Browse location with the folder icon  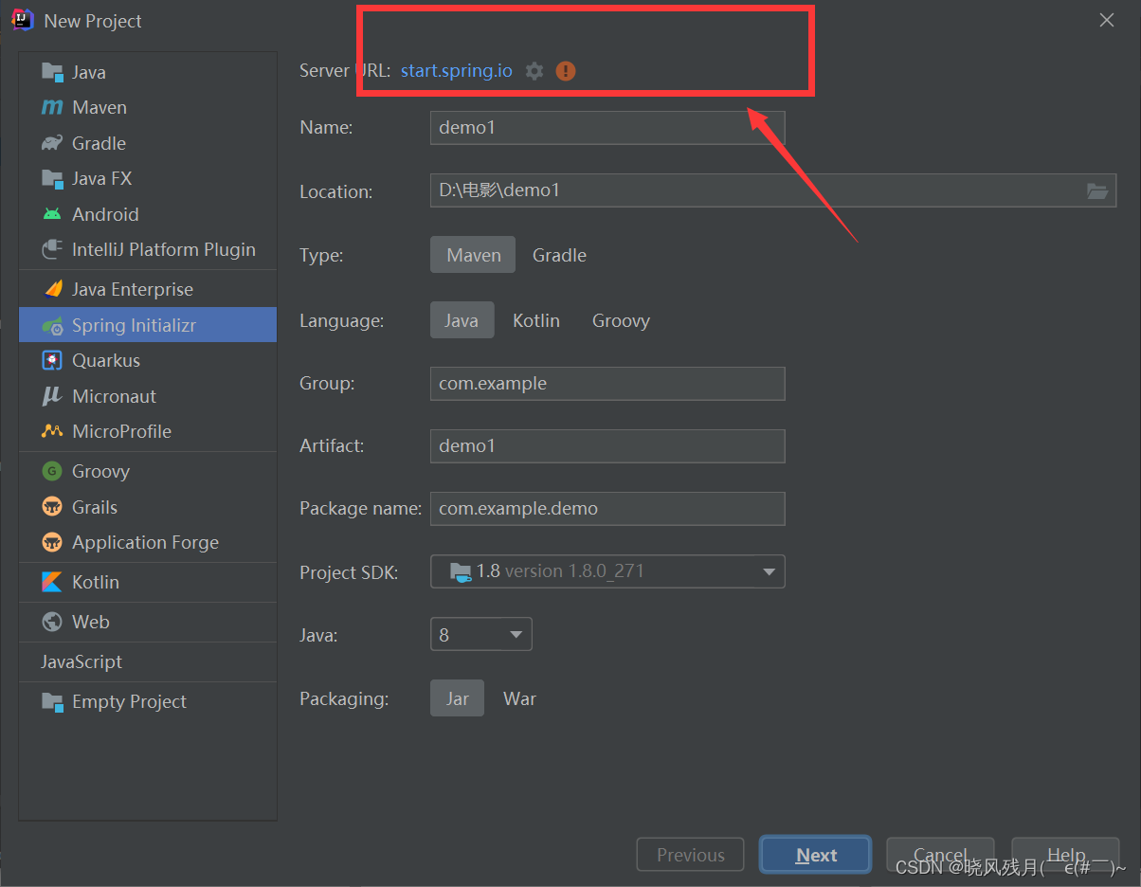point(1097,190)
